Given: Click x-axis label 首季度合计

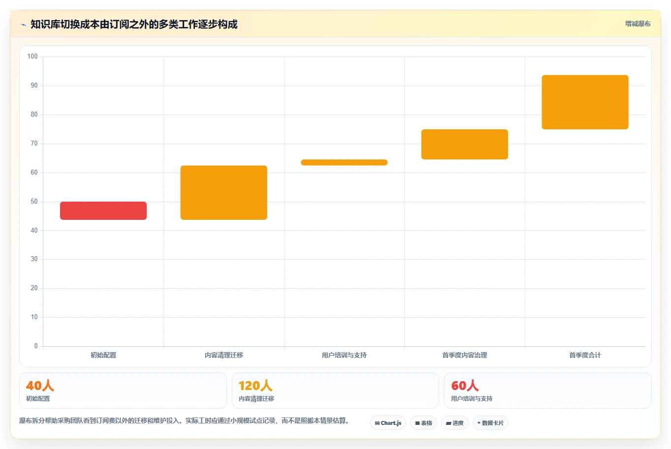Looking at the screenshot, I should [585, 355].
